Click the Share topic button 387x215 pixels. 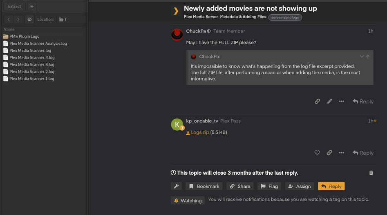(x=240, y=186)
